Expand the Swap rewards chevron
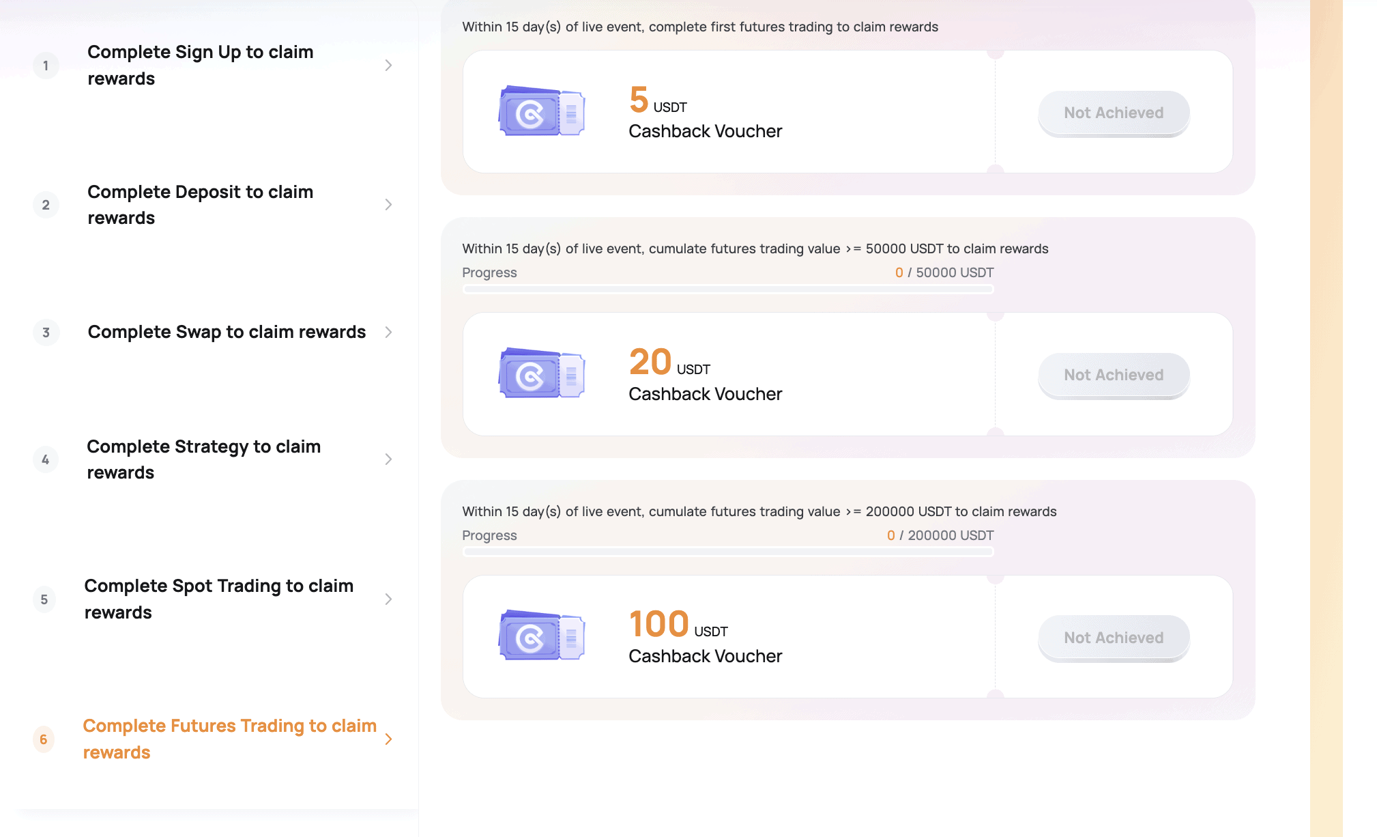This screenshot has width=1377, height=837. click(x=388, y=332)
